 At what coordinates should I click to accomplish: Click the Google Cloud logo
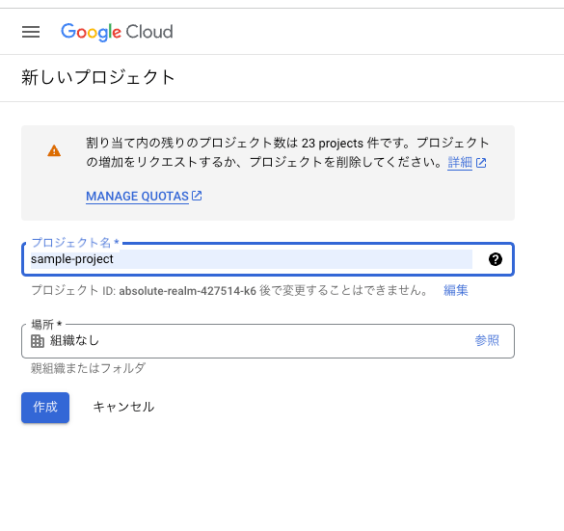point(117,32)
